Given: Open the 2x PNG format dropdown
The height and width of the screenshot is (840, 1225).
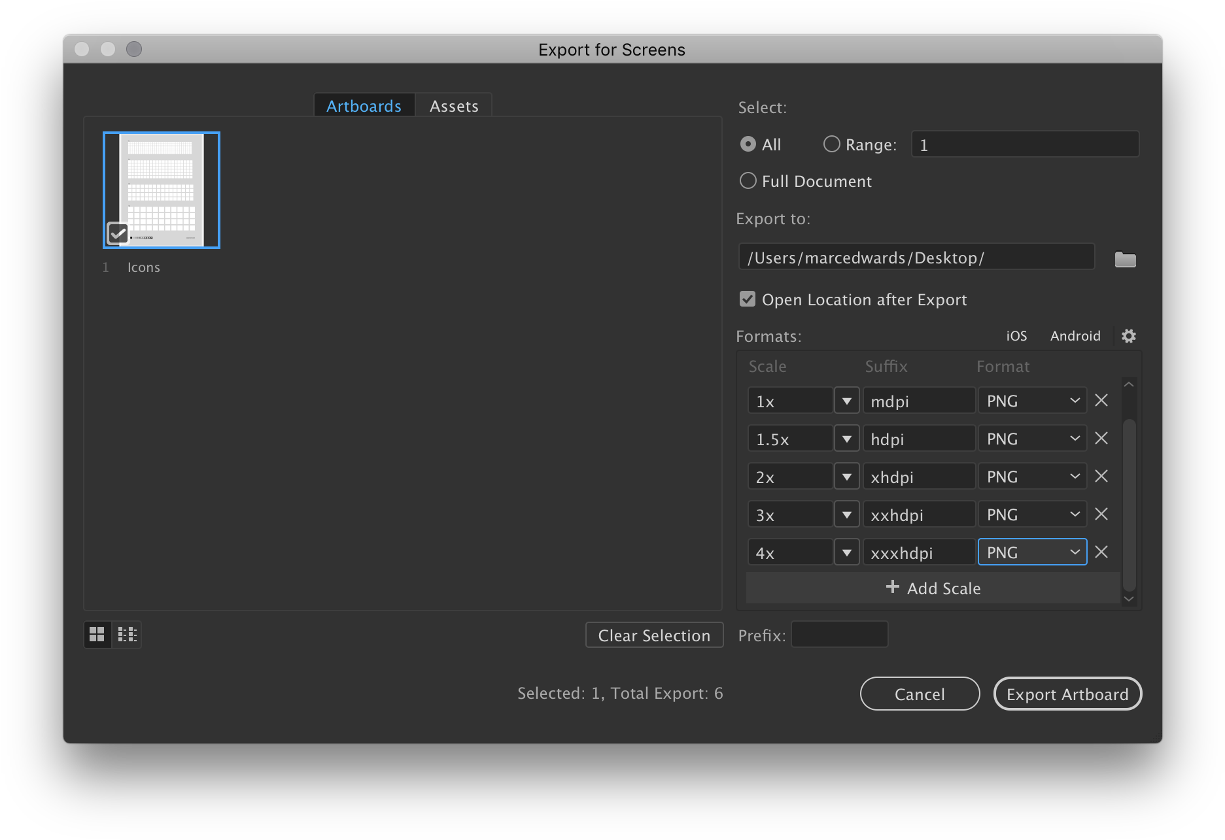Looking at the screenshot, I should coord(1031,476).
